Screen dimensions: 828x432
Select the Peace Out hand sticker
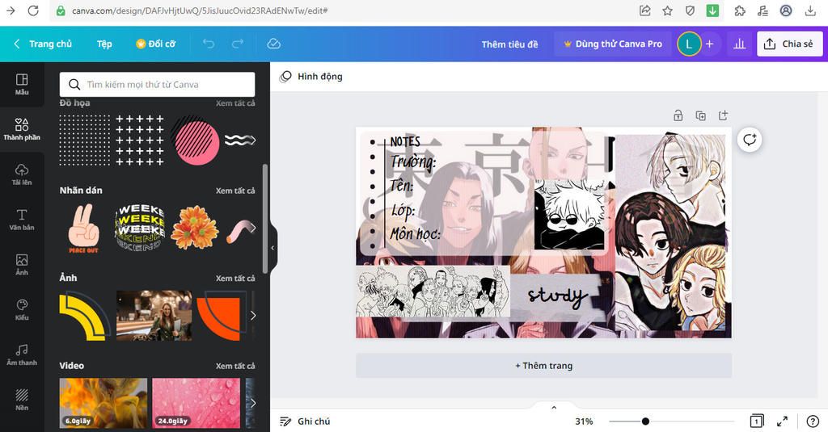point(83,229)
